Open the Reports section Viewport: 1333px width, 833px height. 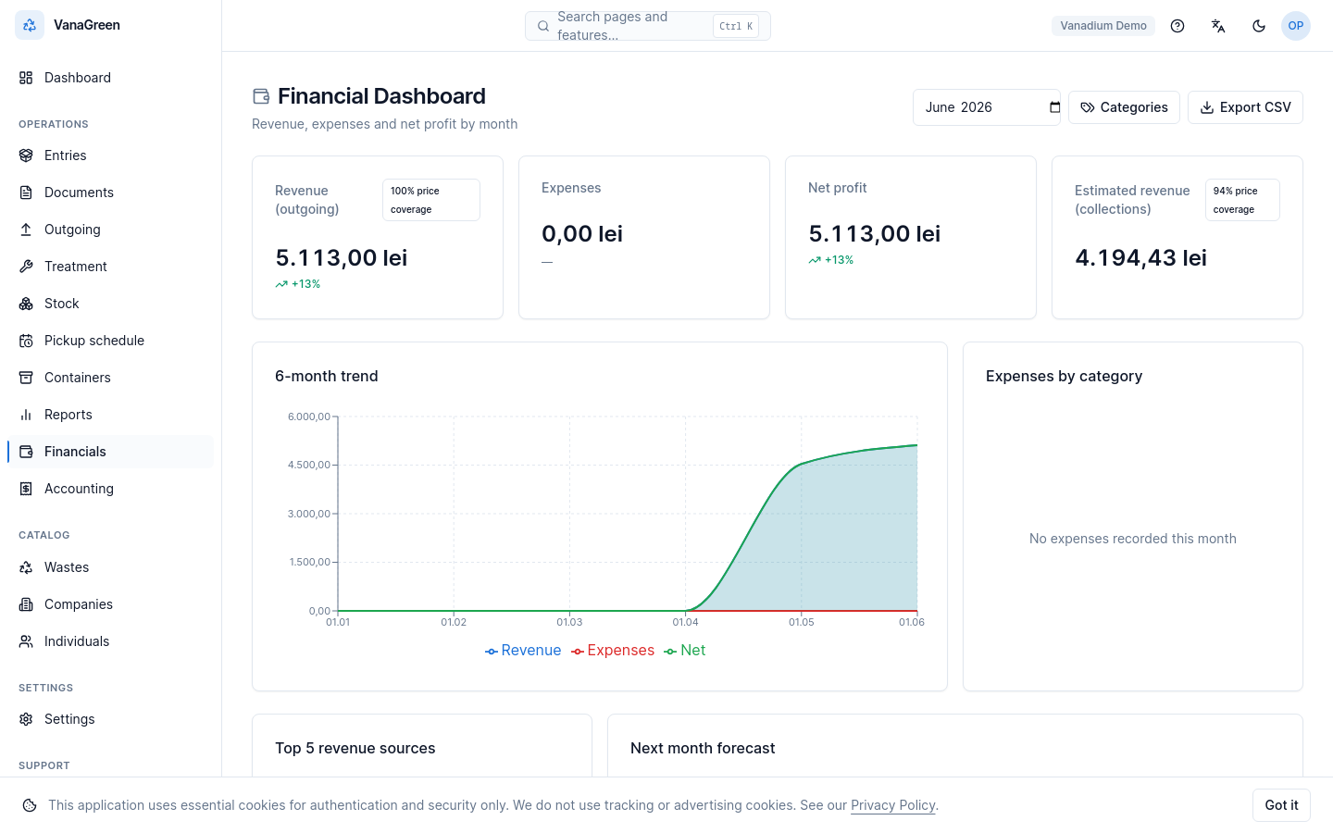pos(110,415)
